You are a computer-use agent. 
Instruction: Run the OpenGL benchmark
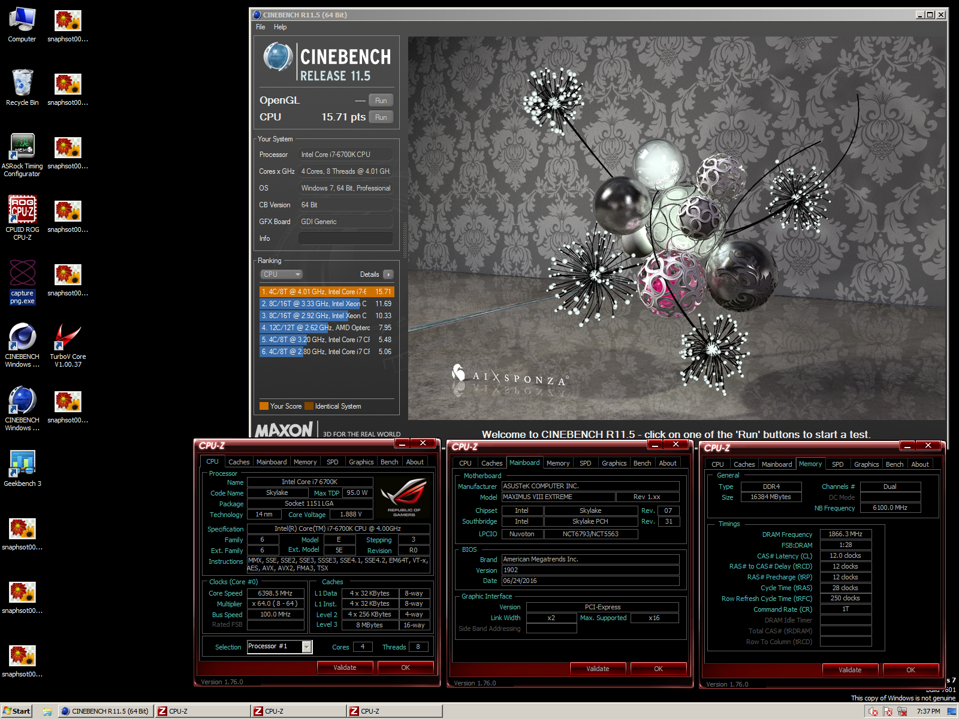click(381, 101)
